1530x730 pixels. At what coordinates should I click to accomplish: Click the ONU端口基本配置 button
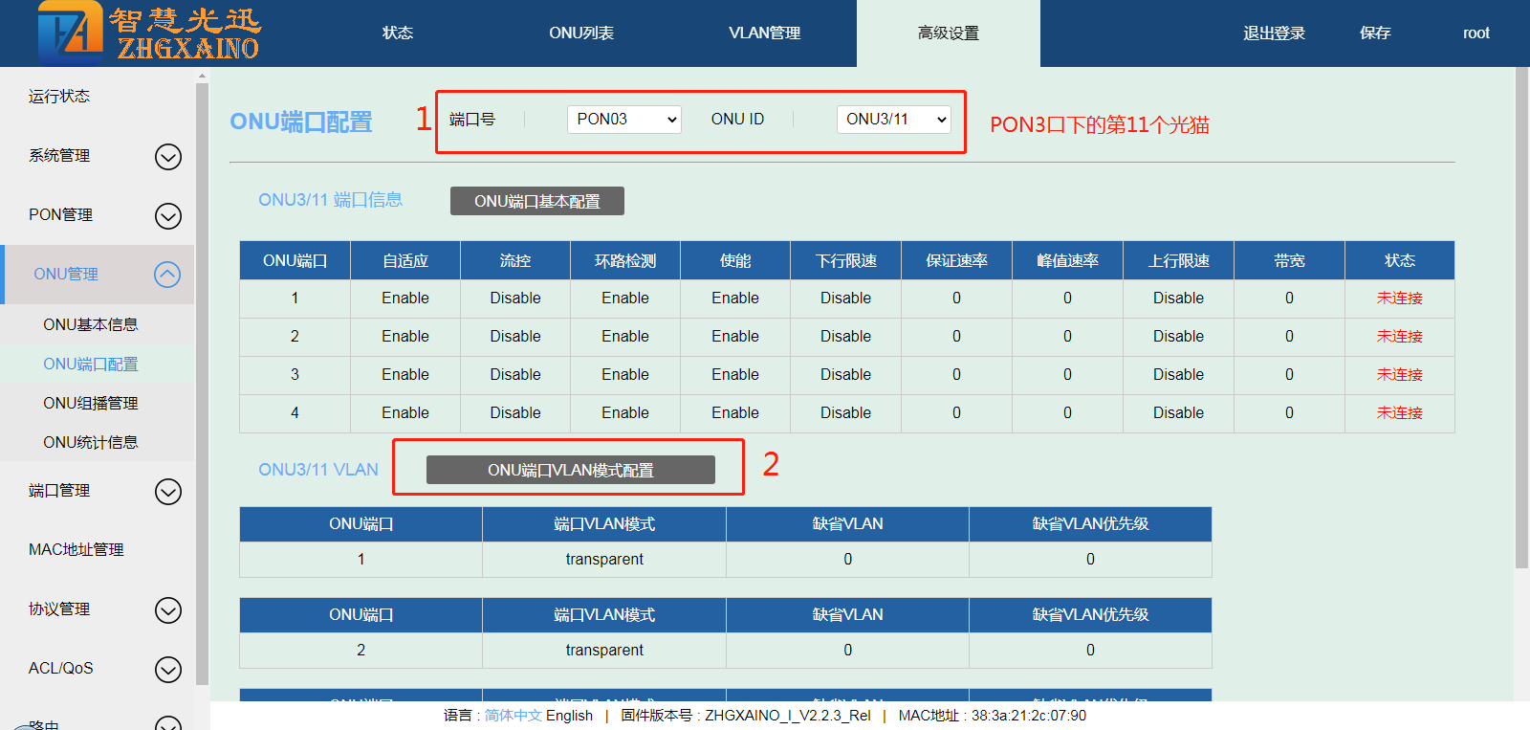[x=536, y=202]
